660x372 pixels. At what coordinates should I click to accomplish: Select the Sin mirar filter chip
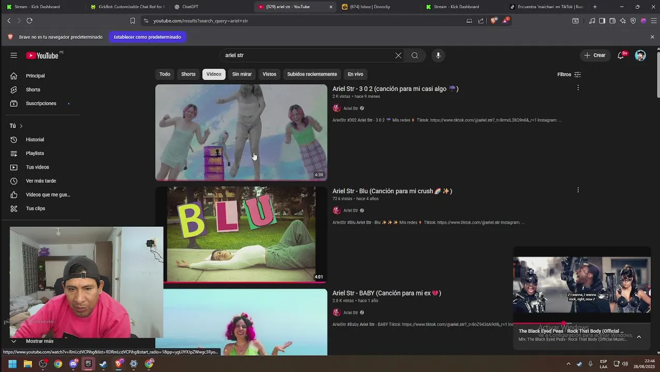242,74
